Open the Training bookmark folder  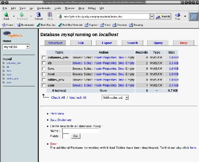(x=136, y=25)
